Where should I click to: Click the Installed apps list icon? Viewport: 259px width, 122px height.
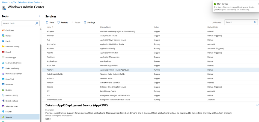pyautogui.click(x=3, y=57)
